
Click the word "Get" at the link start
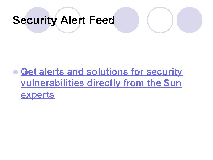click(x=29, y=72)
